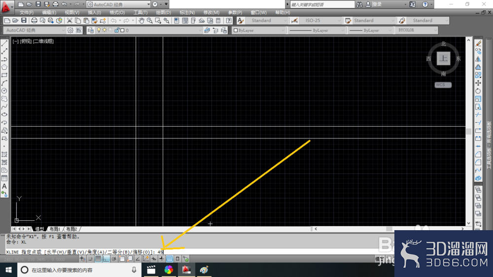Image resolution: width=493 pixels, height=277 pixels.
Task: Toggle Transparency display in status bar
Action: pyautogui.click(x=170, y=259)
